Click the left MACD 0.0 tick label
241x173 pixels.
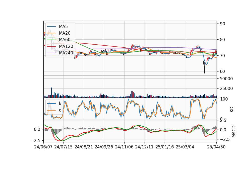pyautogui.click(x=37, y=129)
